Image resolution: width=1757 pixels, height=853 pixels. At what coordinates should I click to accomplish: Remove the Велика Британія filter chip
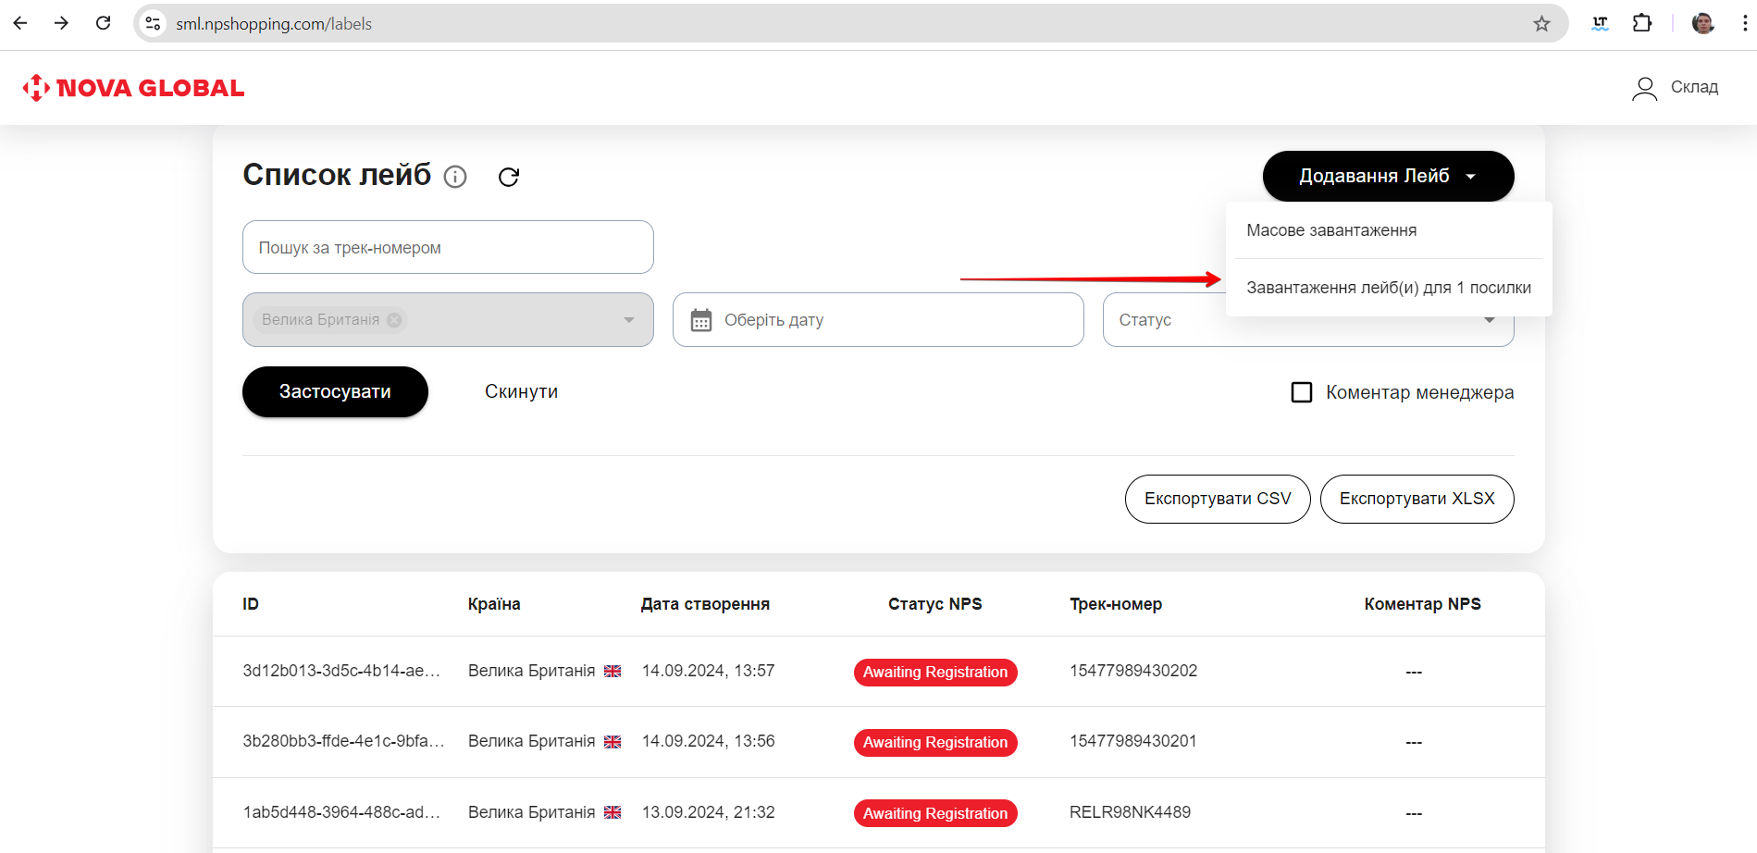tap(394, 320)
